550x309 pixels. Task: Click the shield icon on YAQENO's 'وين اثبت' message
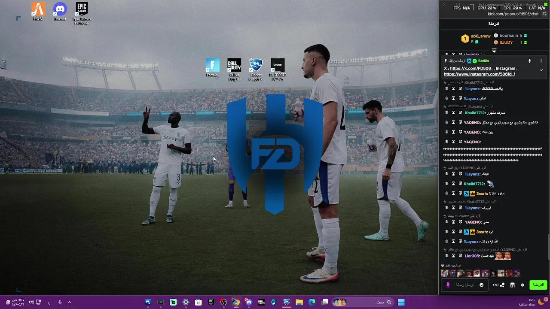click(460, 132)
